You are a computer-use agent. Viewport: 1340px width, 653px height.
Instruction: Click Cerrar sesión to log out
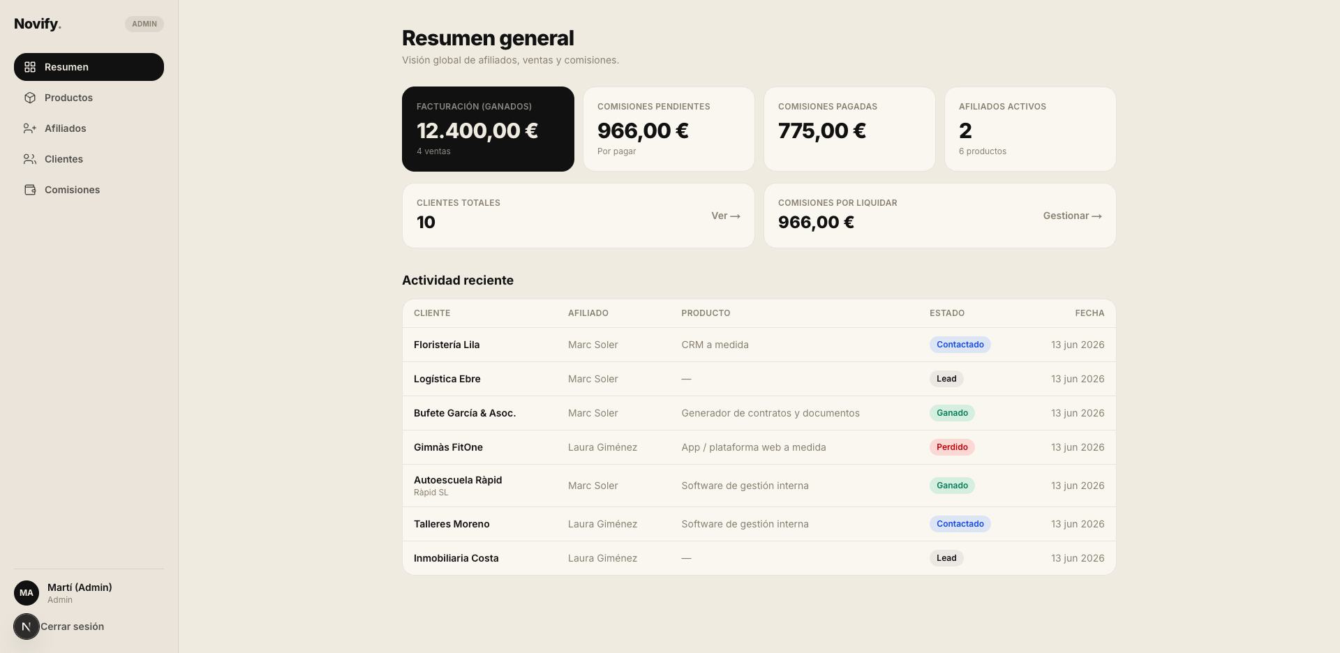point(72,626)
